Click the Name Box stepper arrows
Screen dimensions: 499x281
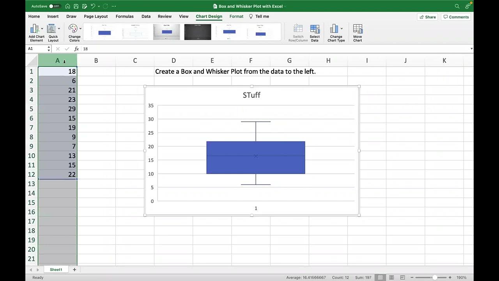click(49, 49)
